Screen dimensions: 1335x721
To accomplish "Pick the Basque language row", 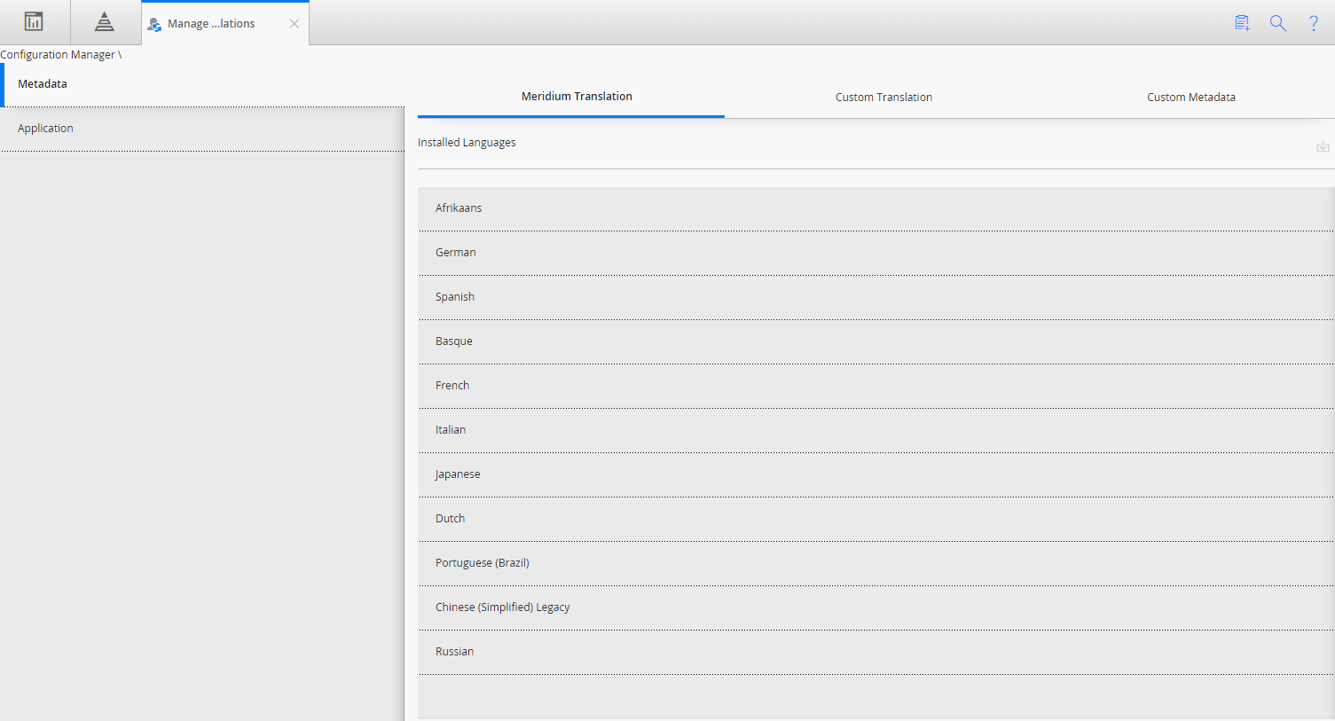I will [x=876, y=341].
